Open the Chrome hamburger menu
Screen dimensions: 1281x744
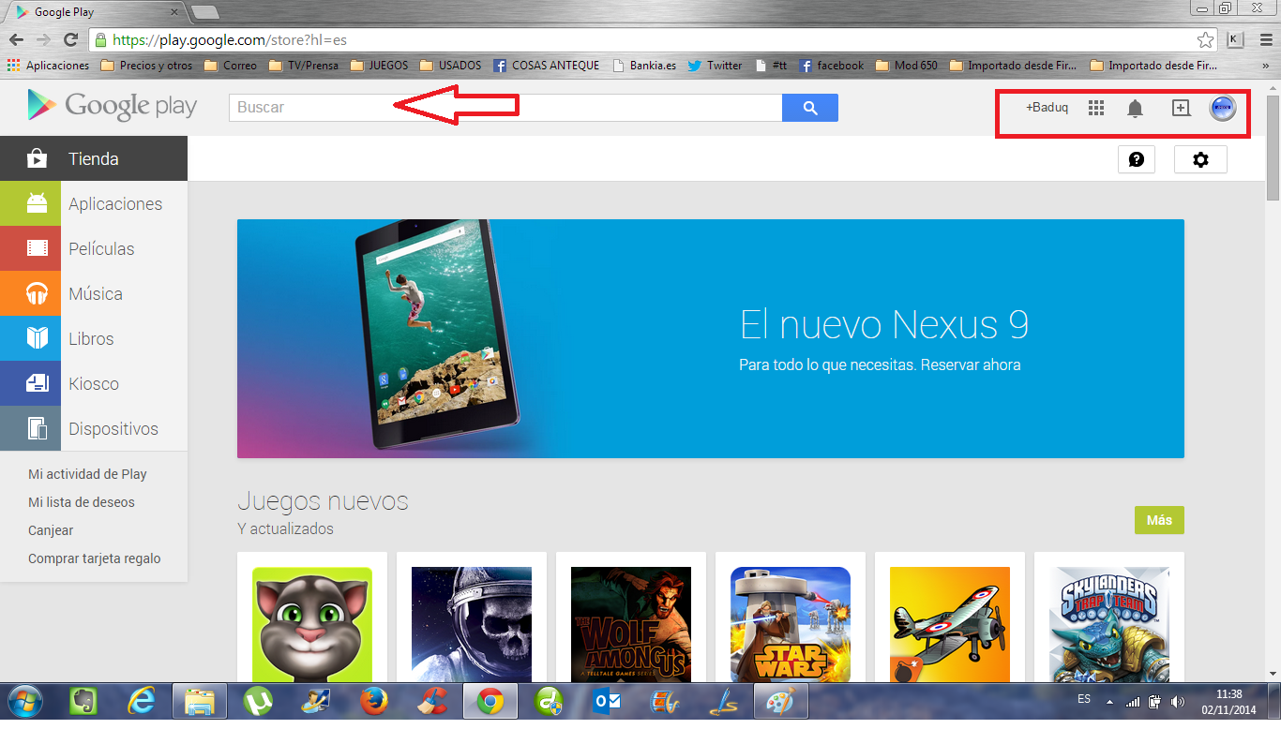tap(1267, 39)
